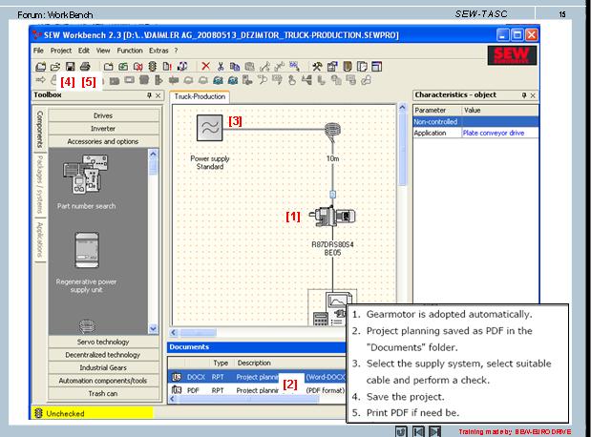Open the question mark help menu
The height and width of the screenshot is (437, 591).
[x=176, y=51]
